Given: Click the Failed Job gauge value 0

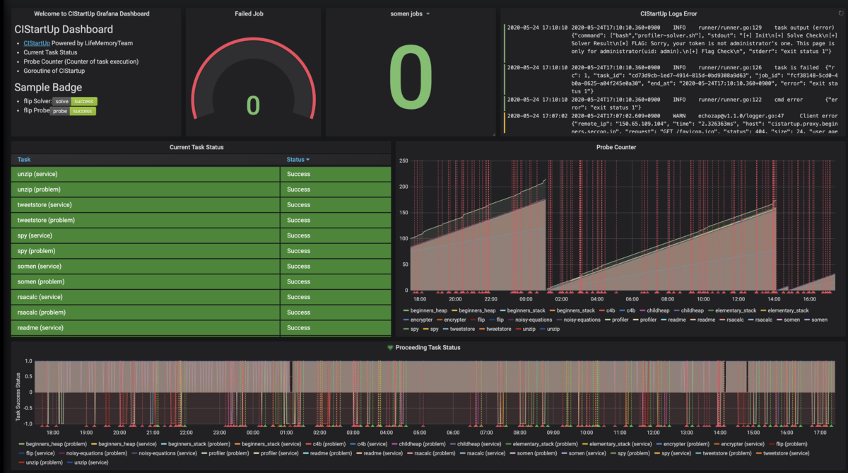Looking at the screenshot, I should [253, 105].
